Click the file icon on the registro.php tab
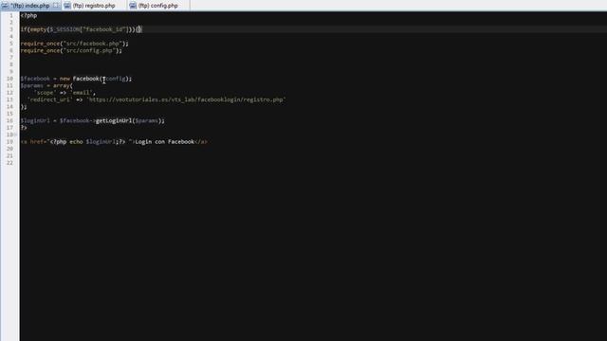The image size is (607, 341). tap(67, 6)
